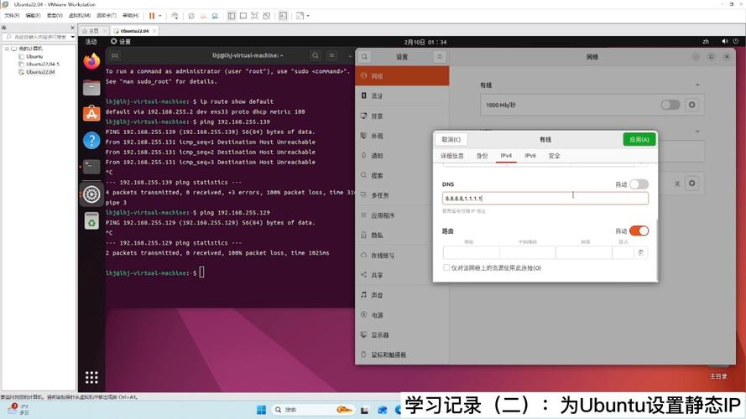Switch to the 详细信息 tab
The image size is (746, 419).
[x=452, y=156]
